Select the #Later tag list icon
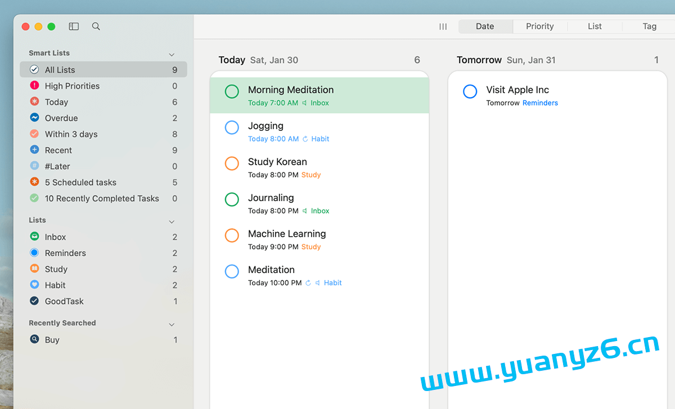 [x=34, y=166]
